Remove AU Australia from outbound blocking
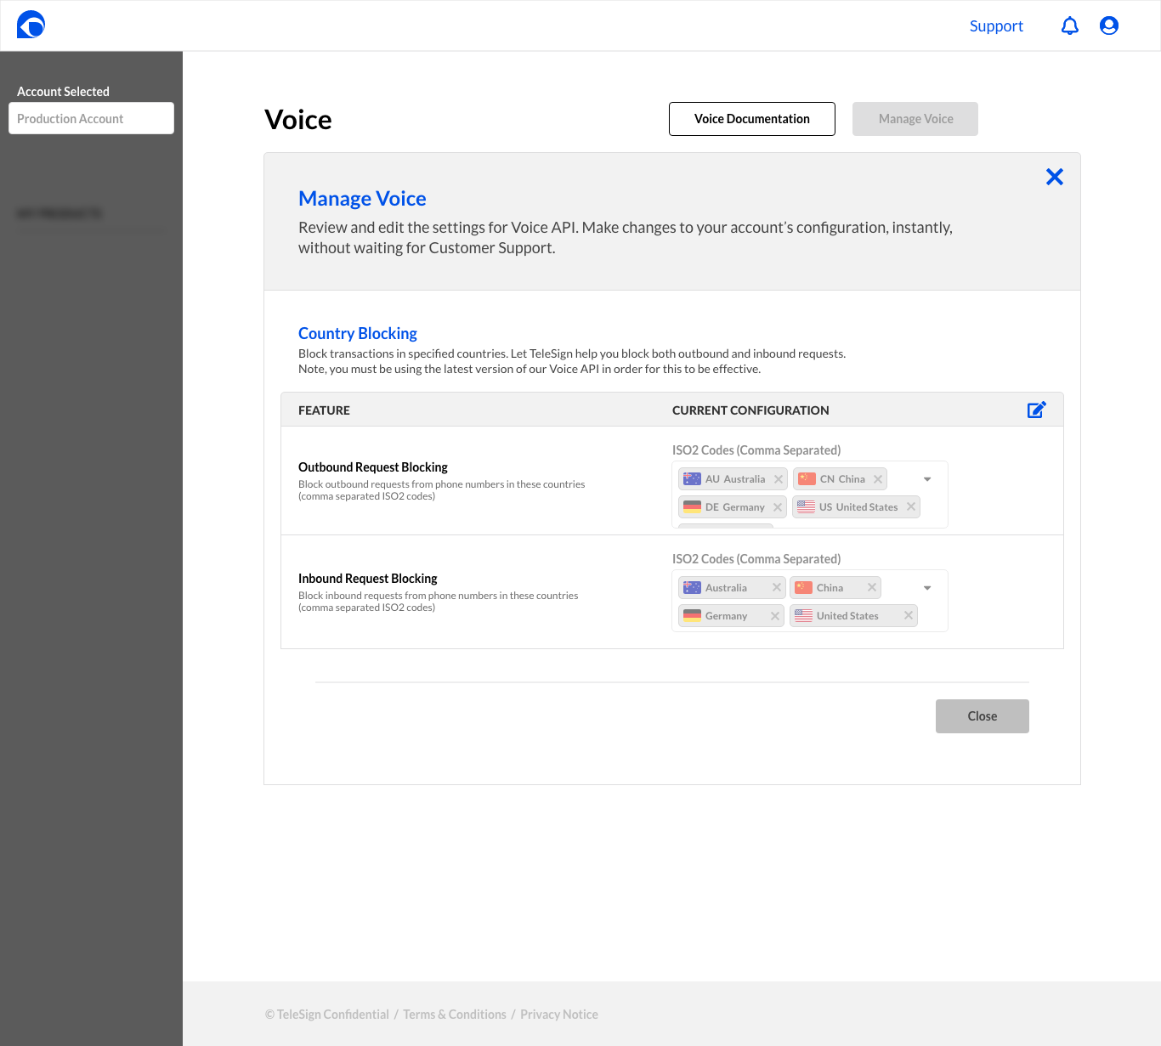 pyautogui.click(x=779, y=479)
